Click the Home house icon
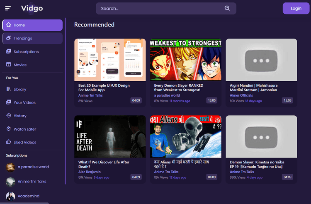 pyautogui.click(x=9, y=25)
